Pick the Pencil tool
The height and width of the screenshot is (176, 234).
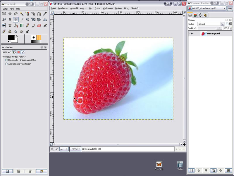27,25
